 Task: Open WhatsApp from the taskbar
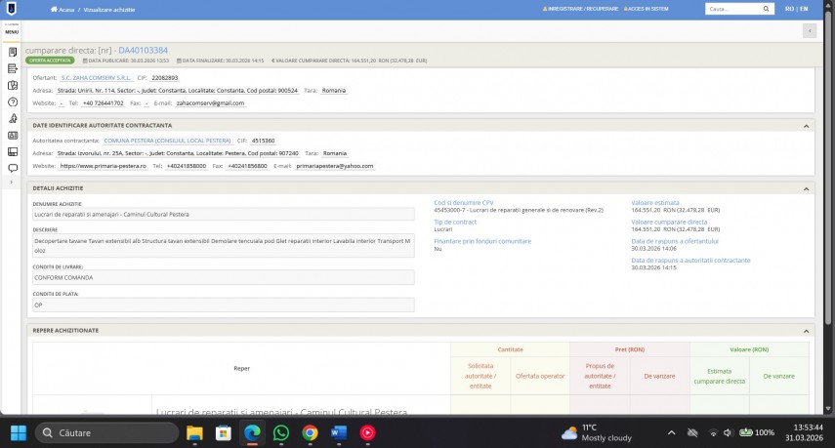pos(281,432)
